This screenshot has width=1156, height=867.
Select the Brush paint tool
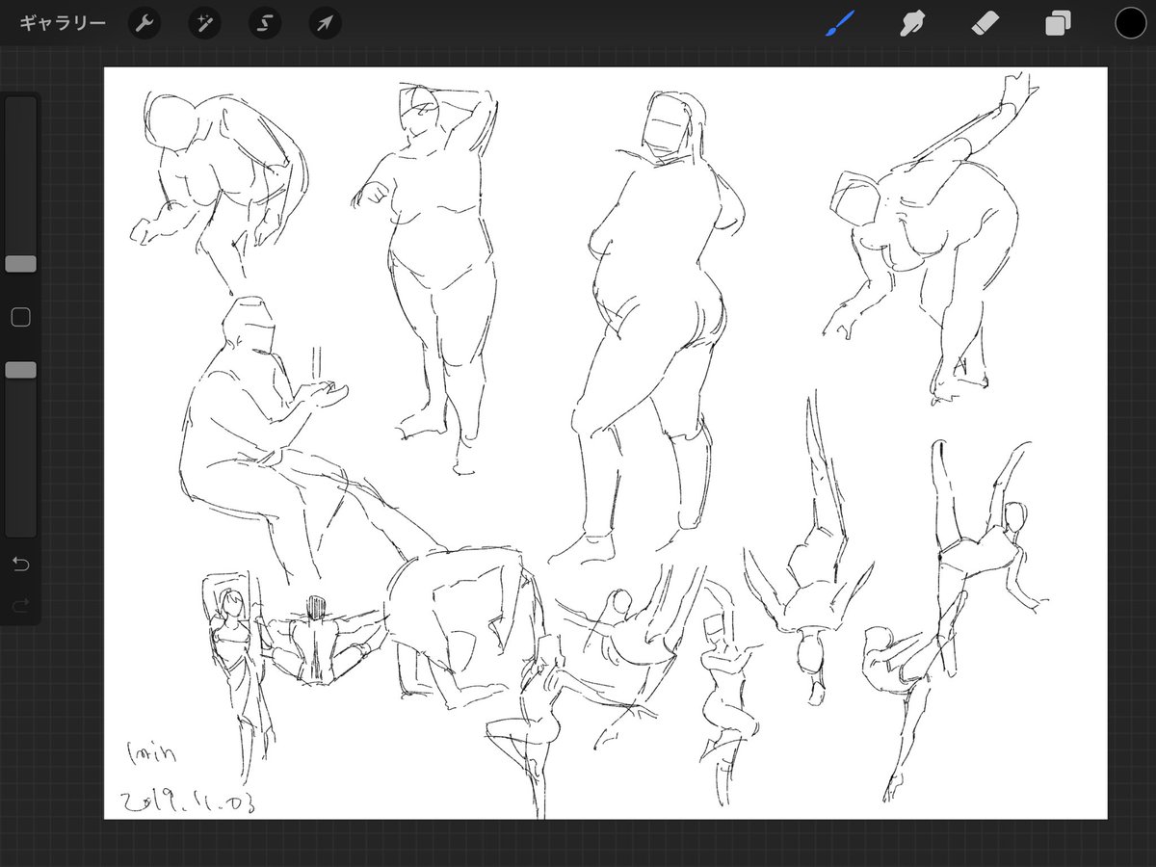click(x=841, y=23)
